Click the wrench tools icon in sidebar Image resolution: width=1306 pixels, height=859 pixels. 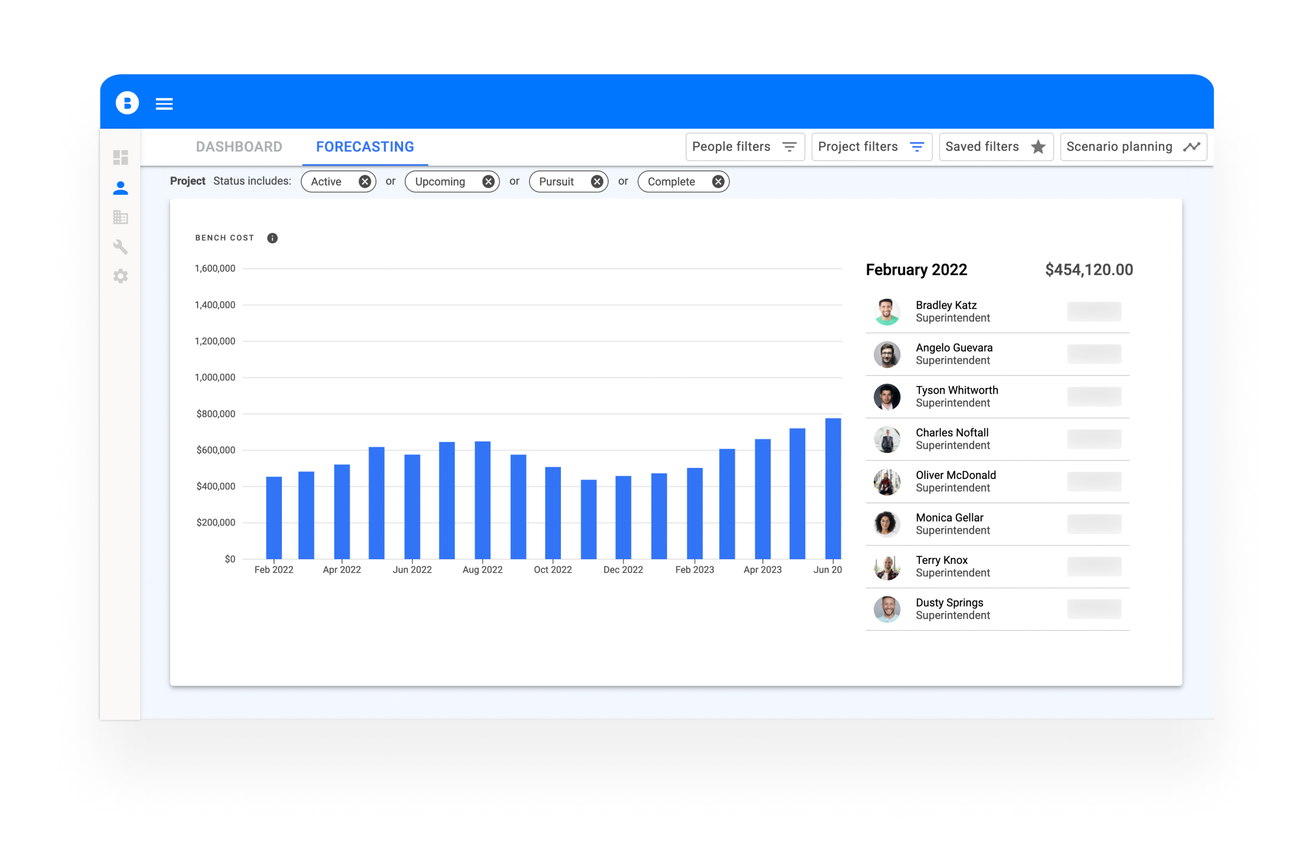[x=121, y=247]
